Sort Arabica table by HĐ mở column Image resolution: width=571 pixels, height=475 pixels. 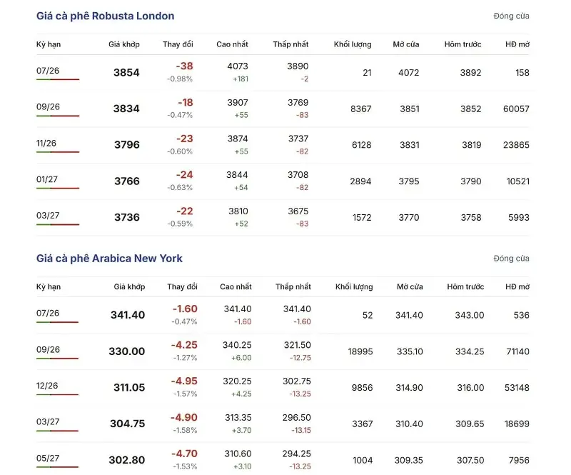tap(517, 287)
